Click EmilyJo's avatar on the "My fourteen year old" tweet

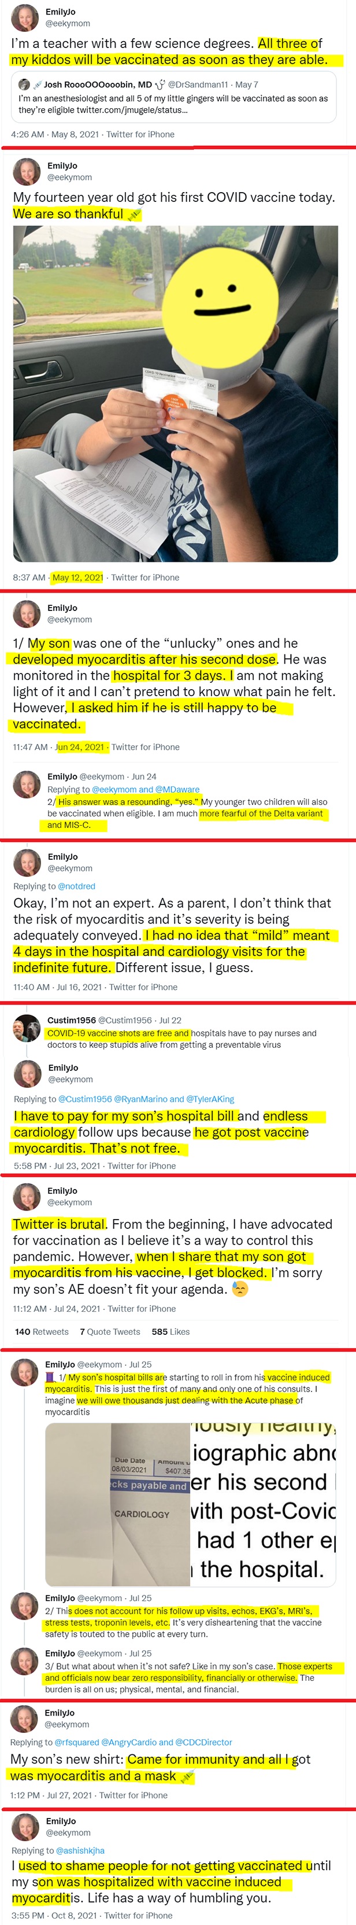[27, 172]
